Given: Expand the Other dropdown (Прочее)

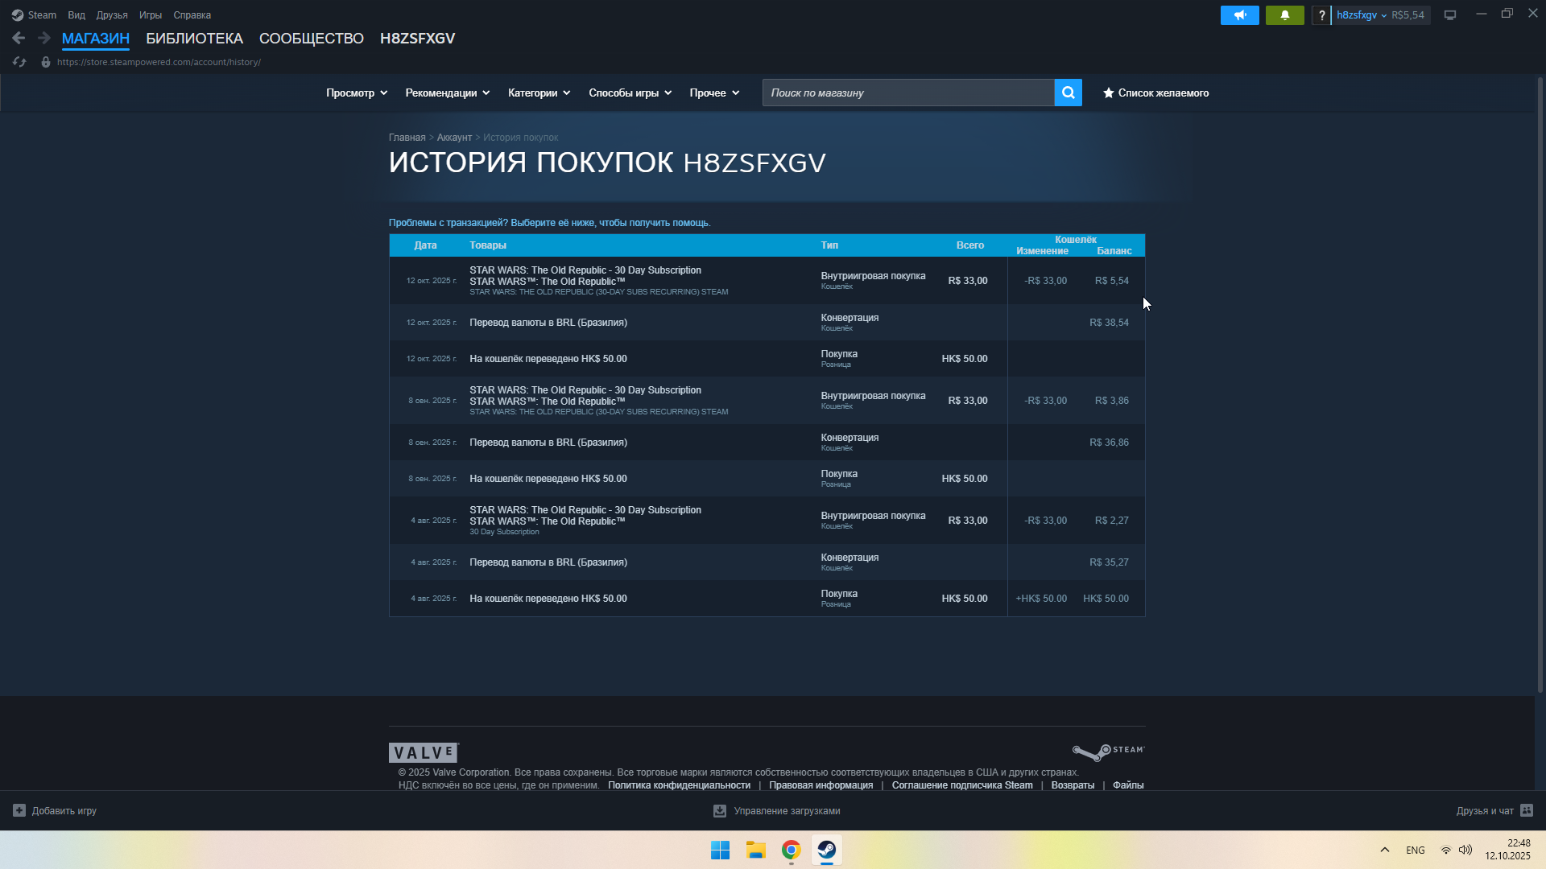Looking at the screenshot, I should coord(713,93).
